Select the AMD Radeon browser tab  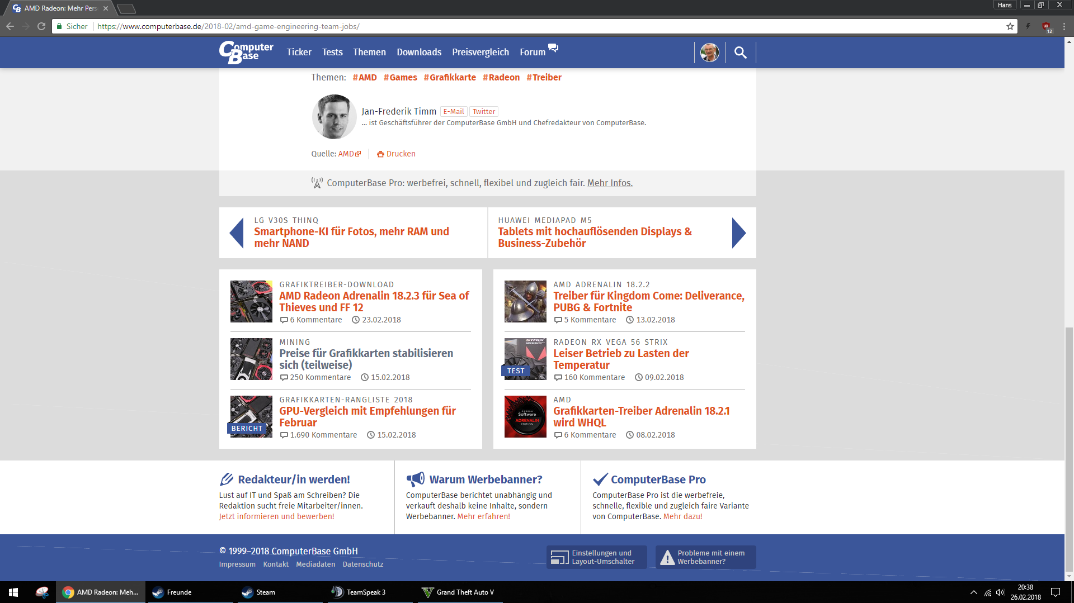tap(60, 8)
